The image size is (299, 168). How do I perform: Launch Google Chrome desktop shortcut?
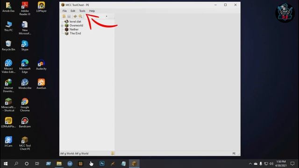[25, 105]
